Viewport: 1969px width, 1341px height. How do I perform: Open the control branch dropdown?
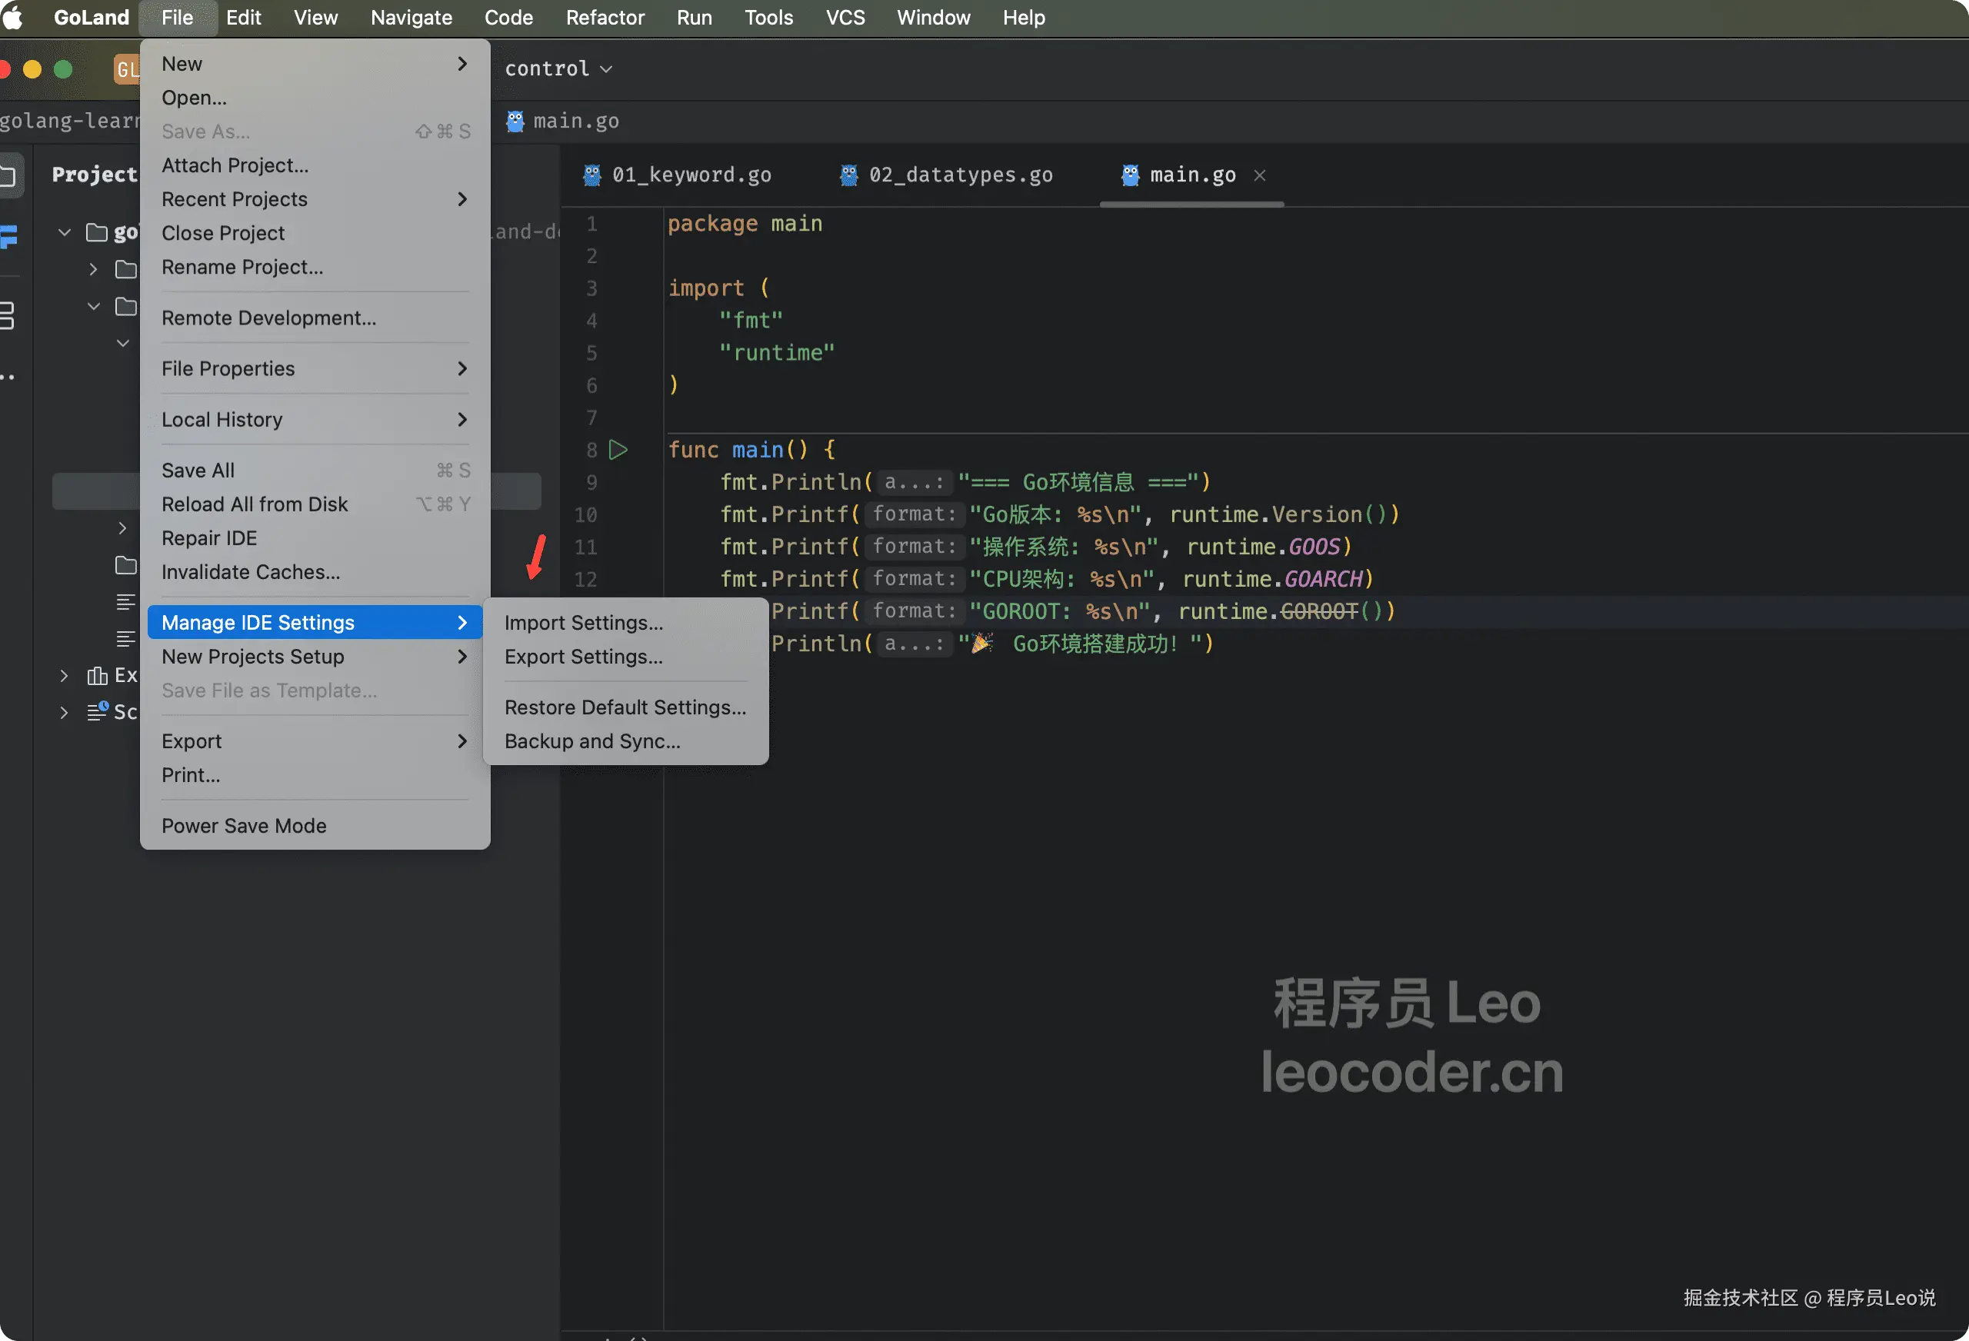coord(558,68)
